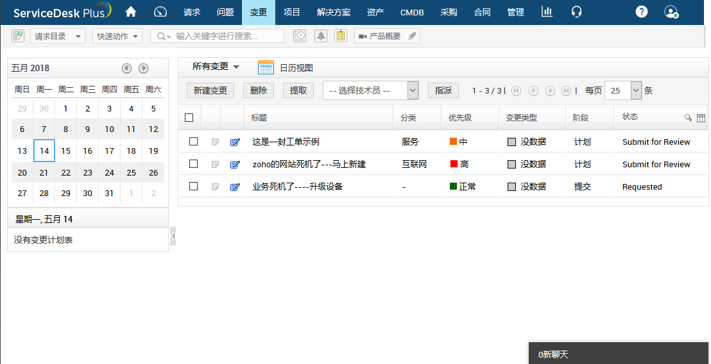Open the notifications bell icon

pyautogui.click(x=321, y=37)
